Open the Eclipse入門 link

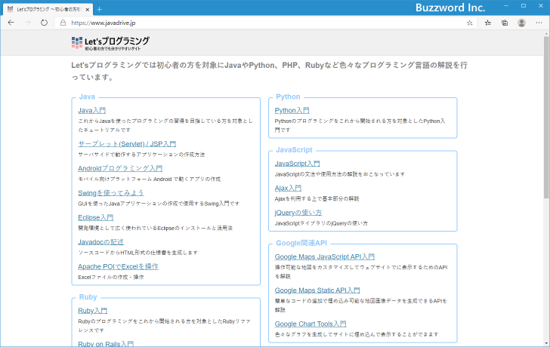pyautogui.click(x=95, y=217)
